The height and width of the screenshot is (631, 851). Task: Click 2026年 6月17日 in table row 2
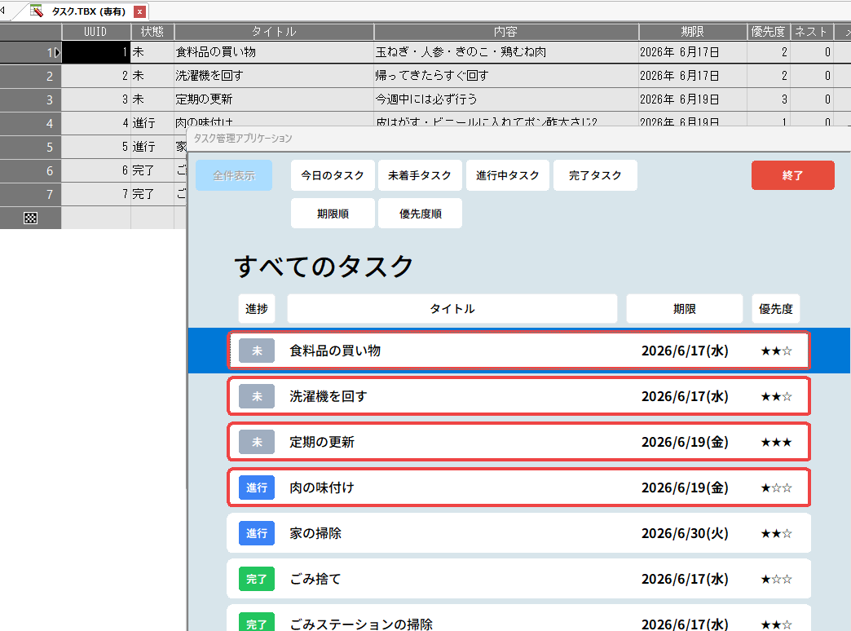coord(693,76)
